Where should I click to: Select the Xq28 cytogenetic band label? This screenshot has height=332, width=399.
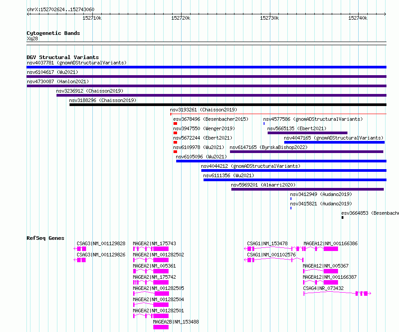pyautogui.click(x=32, y=38)
